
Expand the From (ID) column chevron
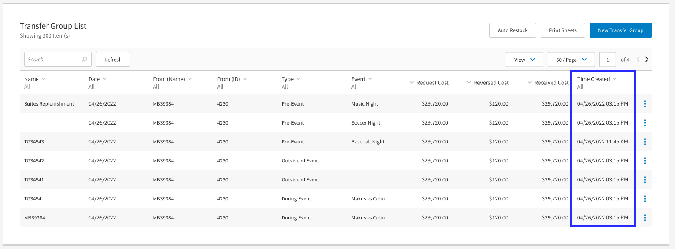245,79
